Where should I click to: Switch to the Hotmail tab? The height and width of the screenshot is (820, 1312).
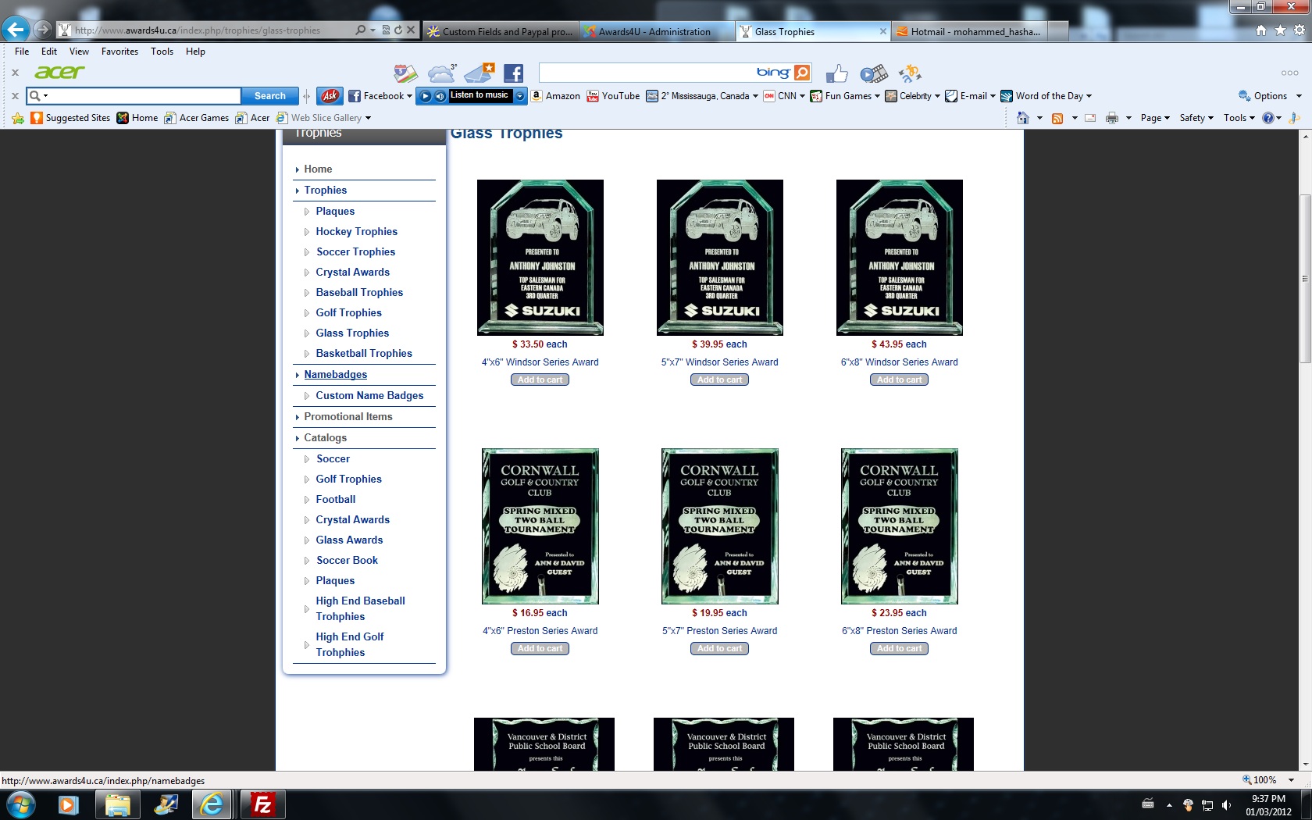(x=969, y=31)
